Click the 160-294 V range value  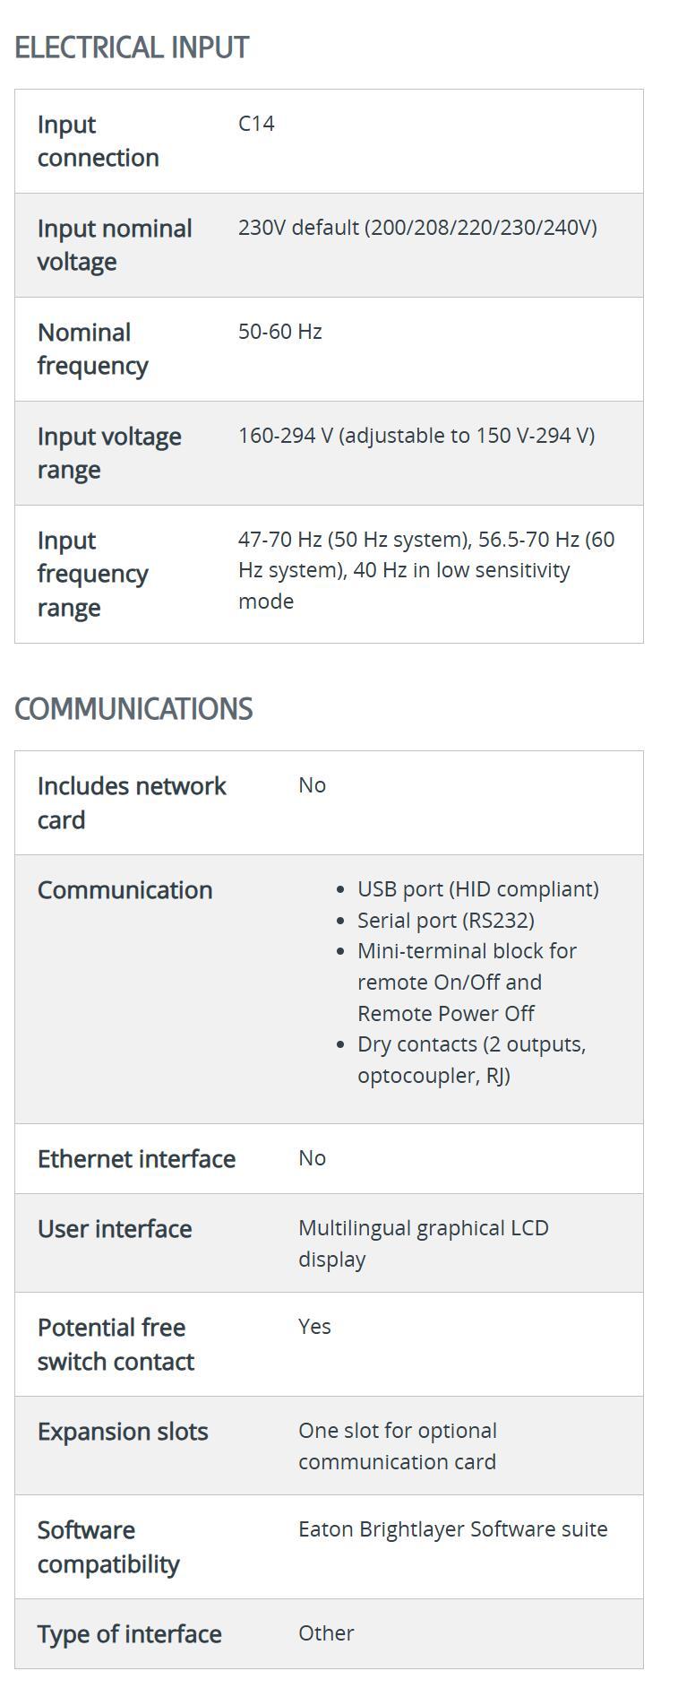tap(416, 436)
